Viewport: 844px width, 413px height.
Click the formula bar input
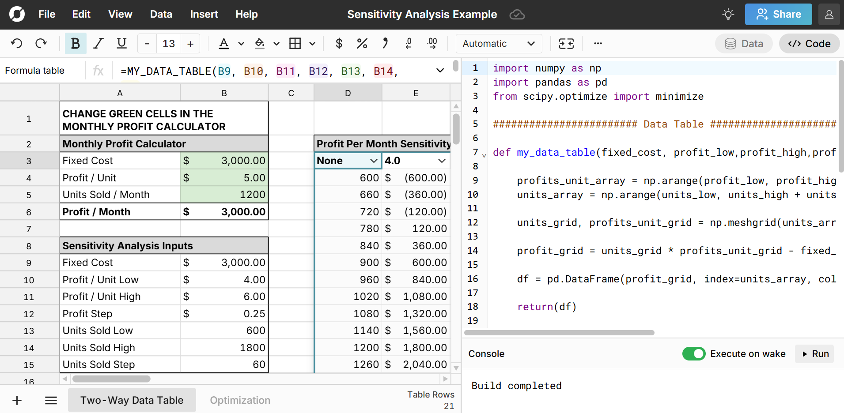(x=265, y=71)
